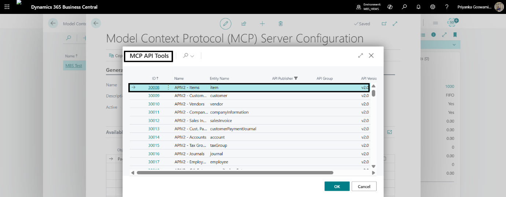The image size is (506, 197).
Task: Click the Name column header on the list page
Action: [x=71, y=56]
